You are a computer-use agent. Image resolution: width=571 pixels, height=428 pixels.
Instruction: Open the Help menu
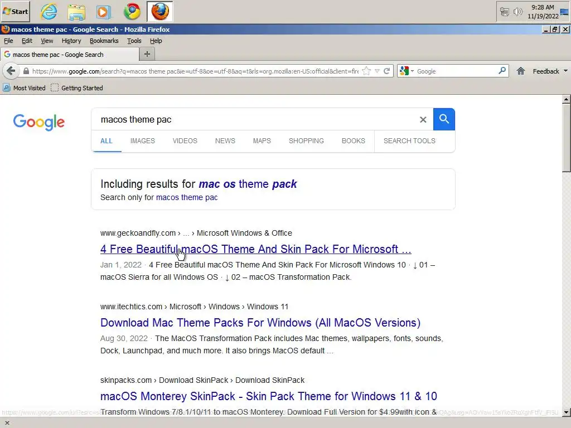[156, 41]
